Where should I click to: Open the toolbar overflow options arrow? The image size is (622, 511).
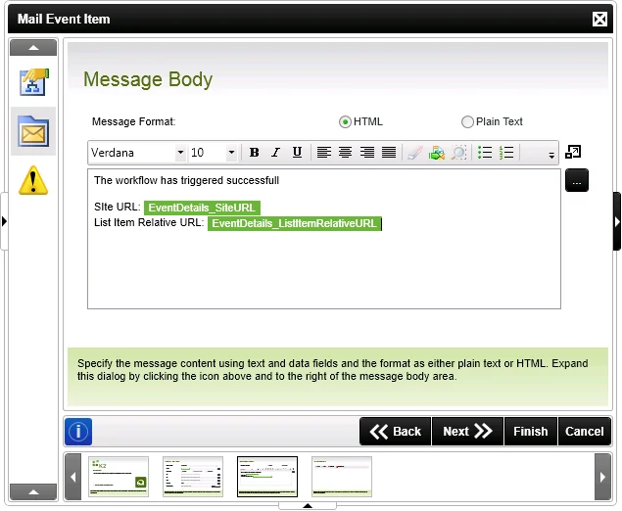click(551, 156)
